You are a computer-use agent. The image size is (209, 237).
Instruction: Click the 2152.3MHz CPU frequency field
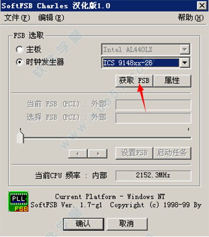153,175
